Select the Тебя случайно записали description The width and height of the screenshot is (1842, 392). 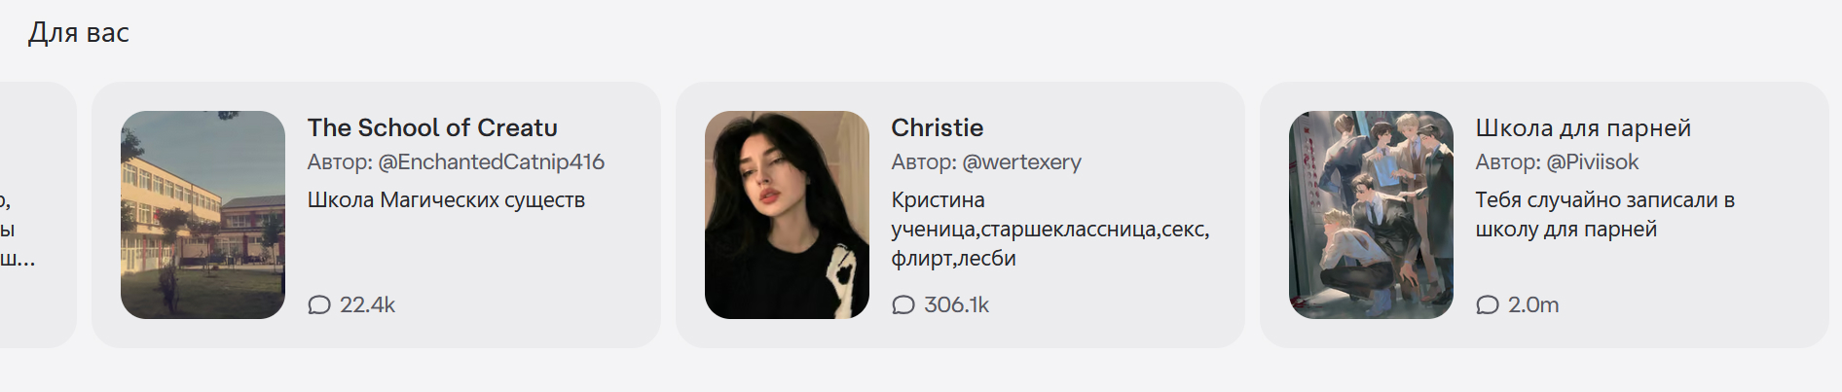pos(1604,215)
